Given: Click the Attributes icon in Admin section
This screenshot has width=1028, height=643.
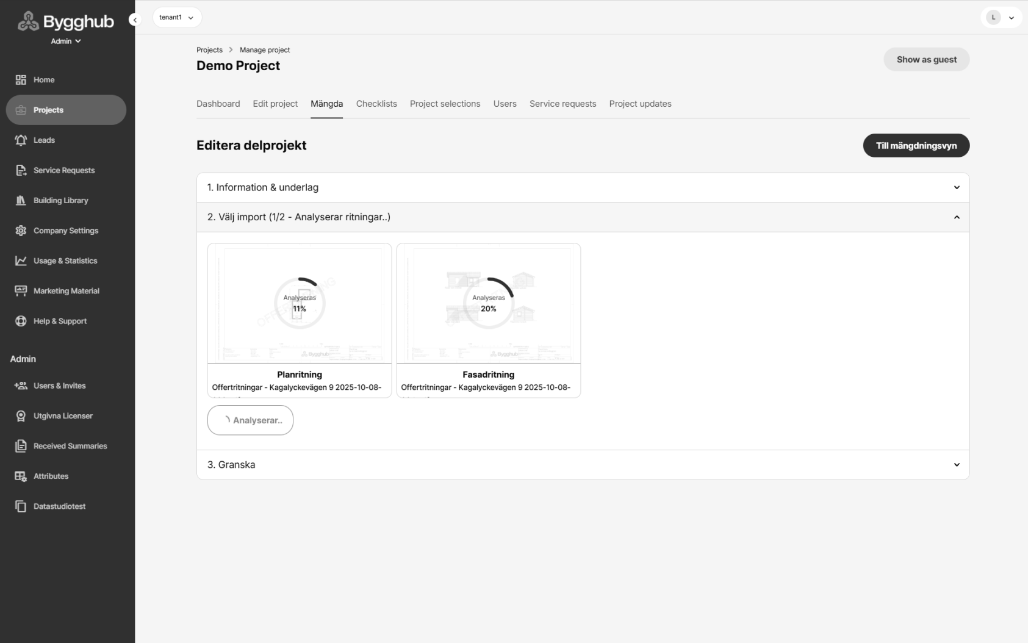Looking at the screenshot, I should (21, 476).
